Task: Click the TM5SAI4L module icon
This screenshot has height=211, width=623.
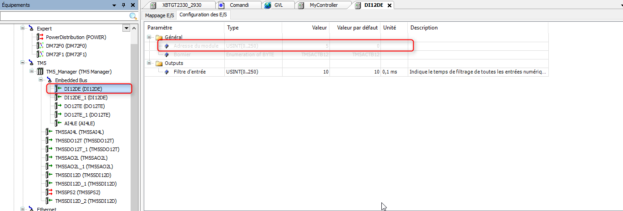Action: coord(49,132)
